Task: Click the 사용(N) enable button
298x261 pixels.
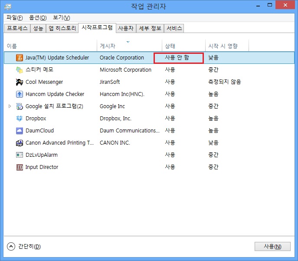Action: [x=272, y=247]
